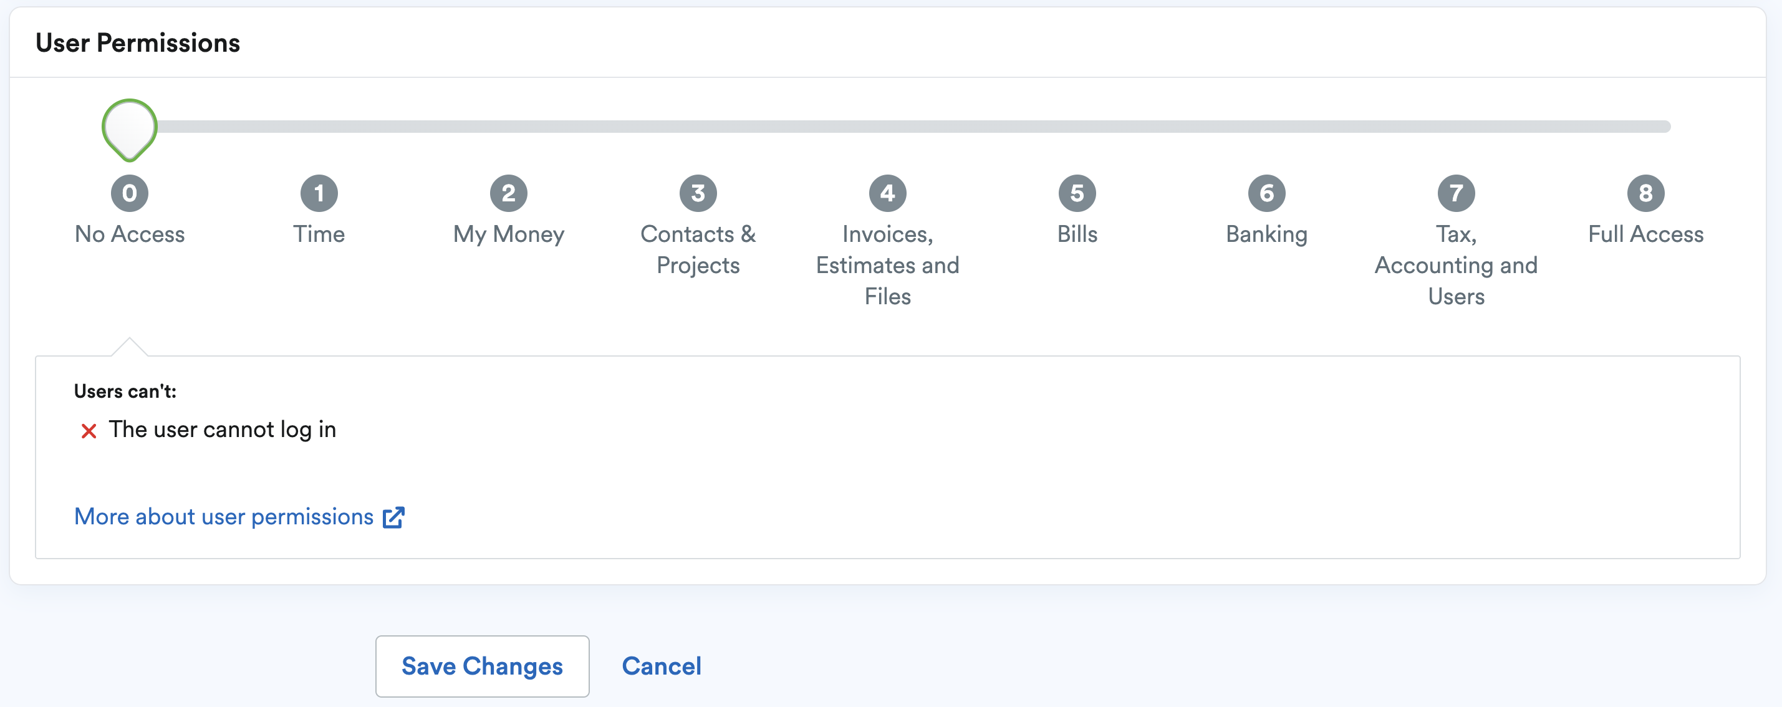Open More about user permissions link
Screen dimensions: 1782x707
pyautogui.click(x=239, y=517)
